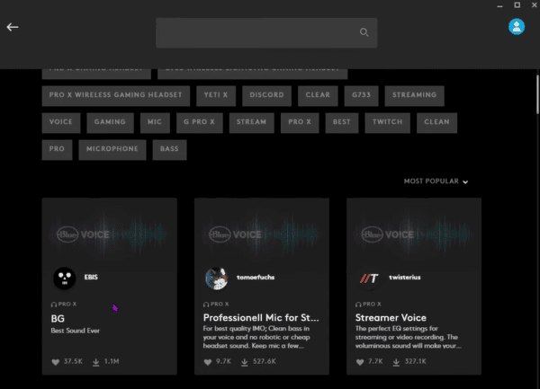
Task: Choose the G733 tag
Action: coord(361,95)
